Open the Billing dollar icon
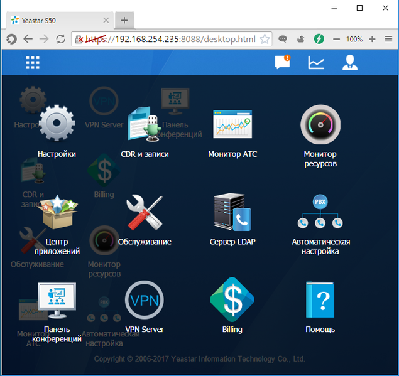Viewport: 399px width, 376px height. coord(232,299)
